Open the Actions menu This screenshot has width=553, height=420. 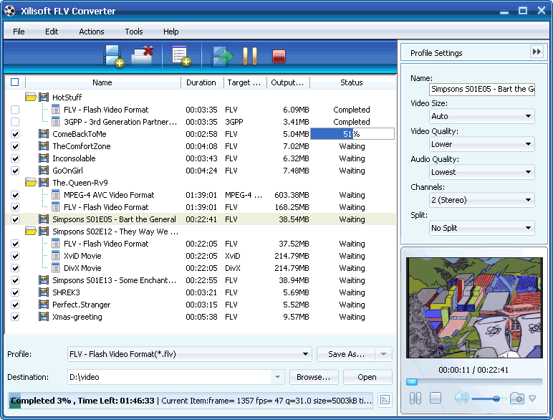[91, 32]
